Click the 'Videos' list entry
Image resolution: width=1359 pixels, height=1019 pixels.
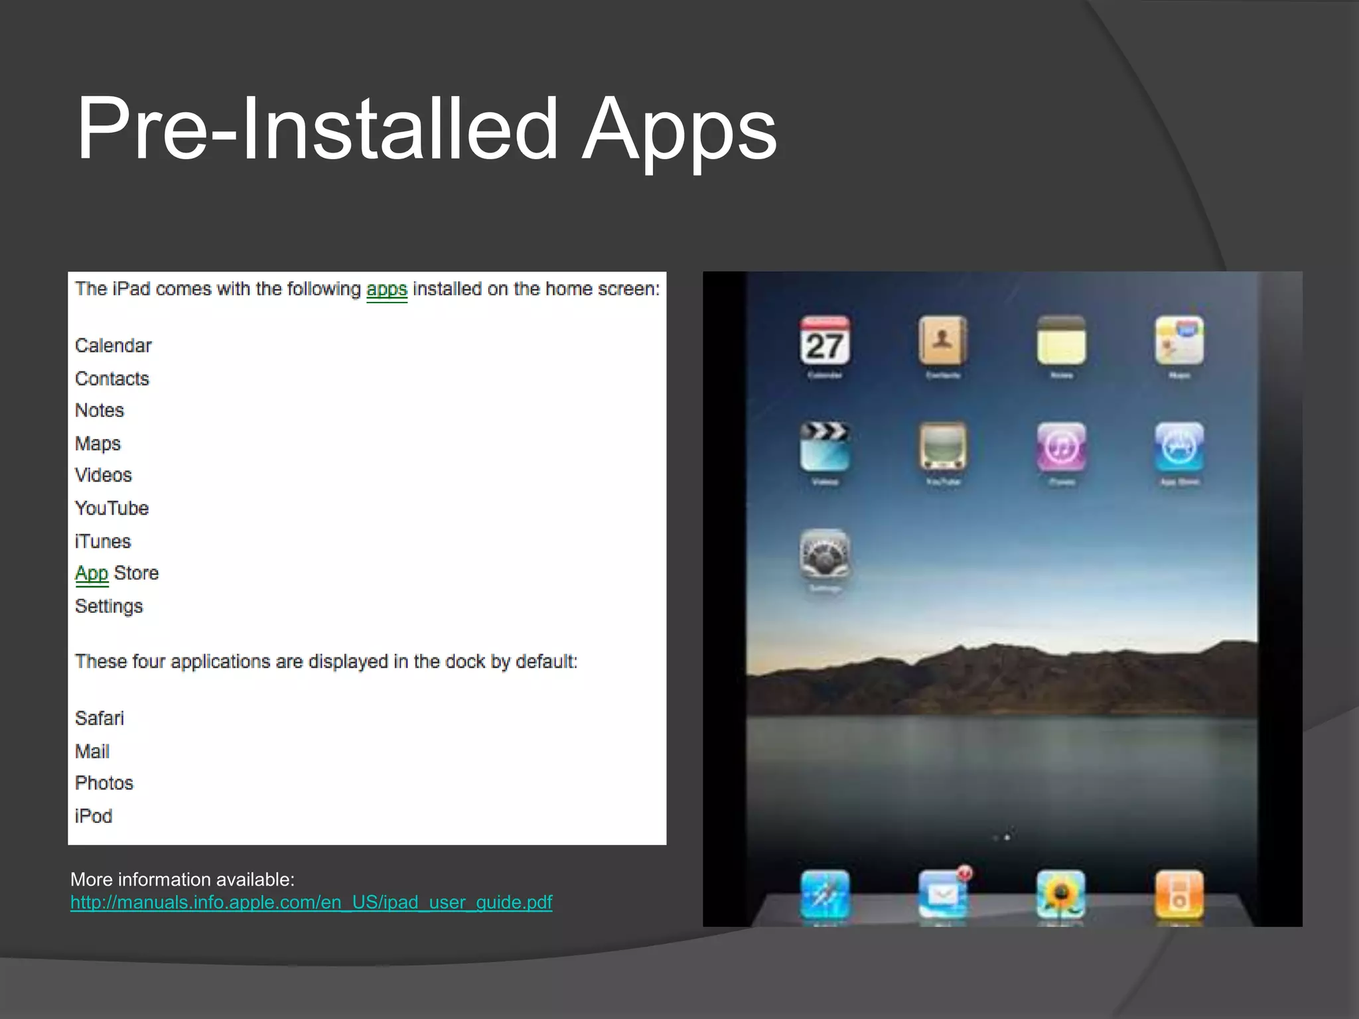[x=104, y=476]
